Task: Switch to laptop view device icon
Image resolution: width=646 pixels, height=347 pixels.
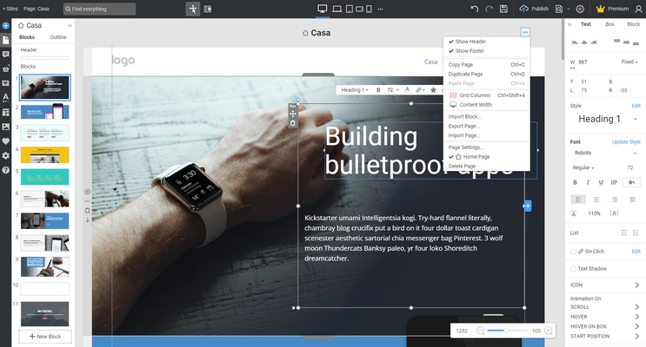Action: [x=337, y=9]
